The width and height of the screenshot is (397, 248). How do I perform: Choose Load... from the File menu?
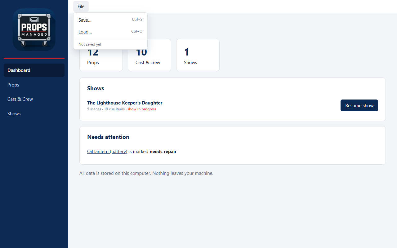[110, 32]
